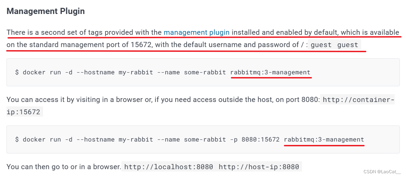The height and width of the screenshot is (177, 406).
Task: Click the docker run command with -p 8080:15672
Action: [x=189, y=139]
